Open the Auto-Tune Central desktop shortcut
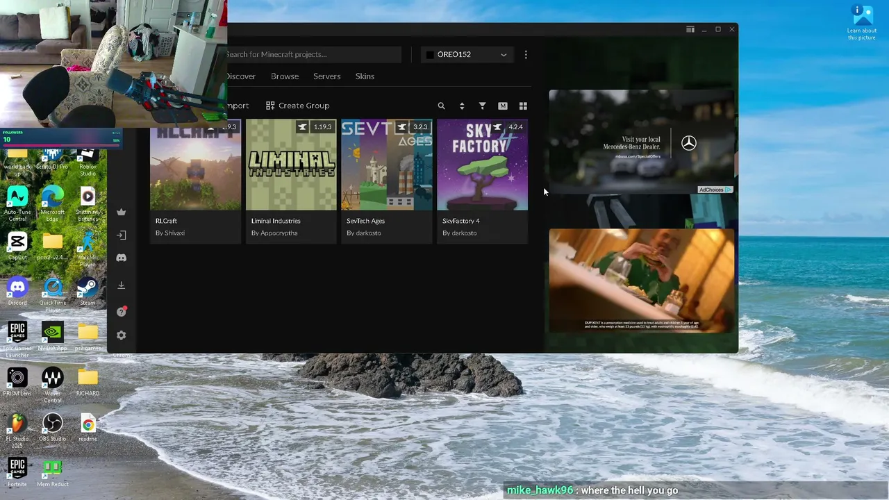The image size is (889, 500). point(17,203)
